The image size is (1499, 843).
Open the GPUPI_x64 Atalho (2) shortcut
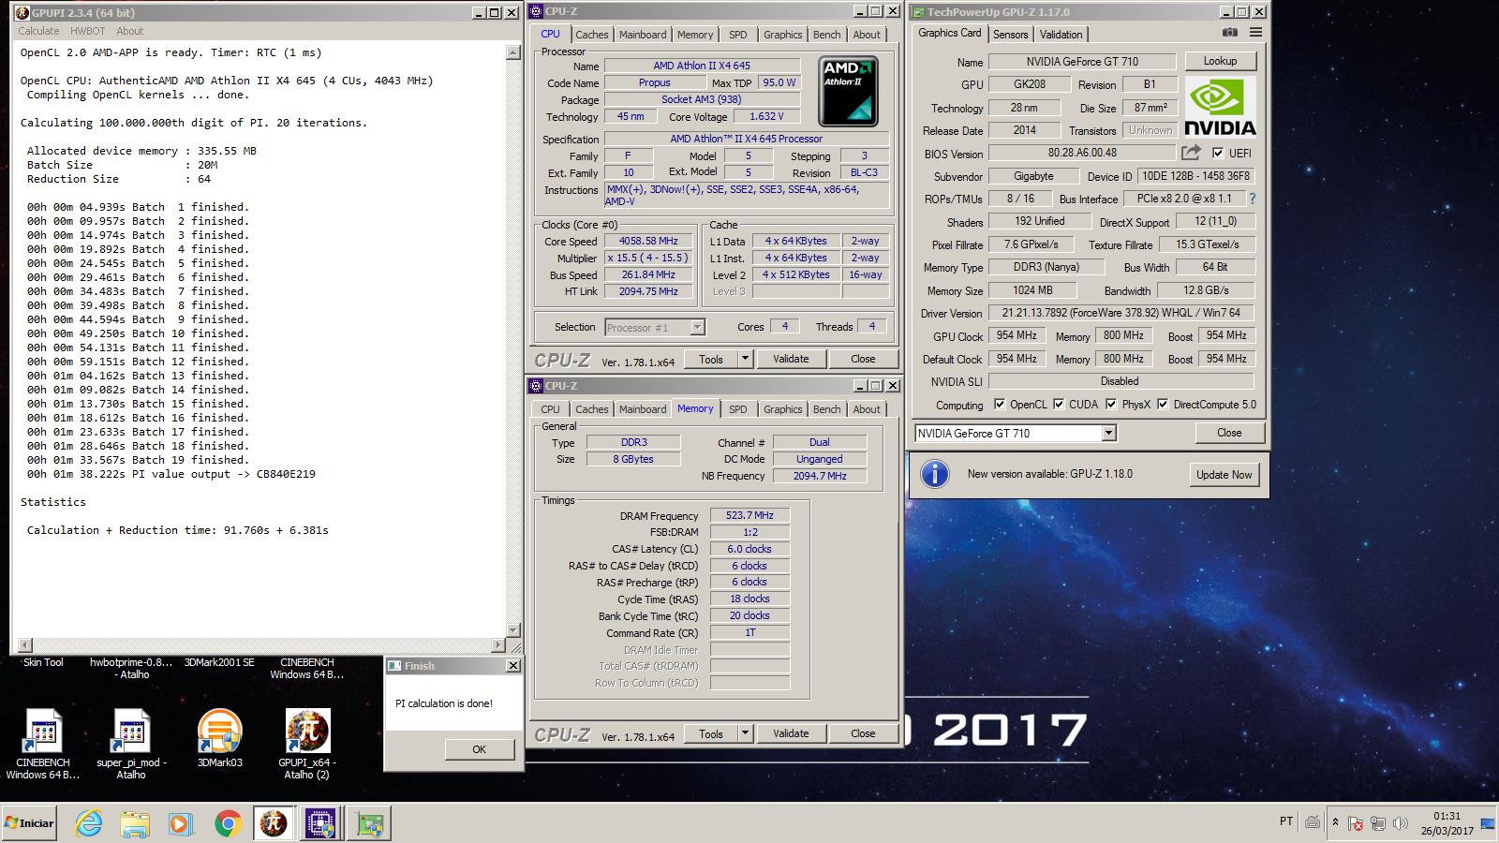click(x=307, y=732)
